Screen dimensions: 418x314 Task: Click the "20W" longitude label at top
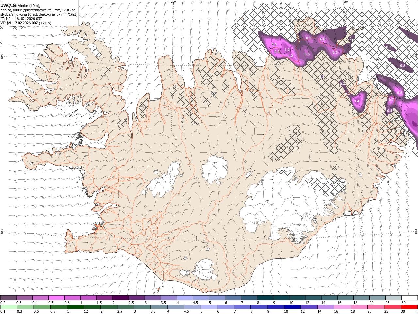(x=174, y=2)
